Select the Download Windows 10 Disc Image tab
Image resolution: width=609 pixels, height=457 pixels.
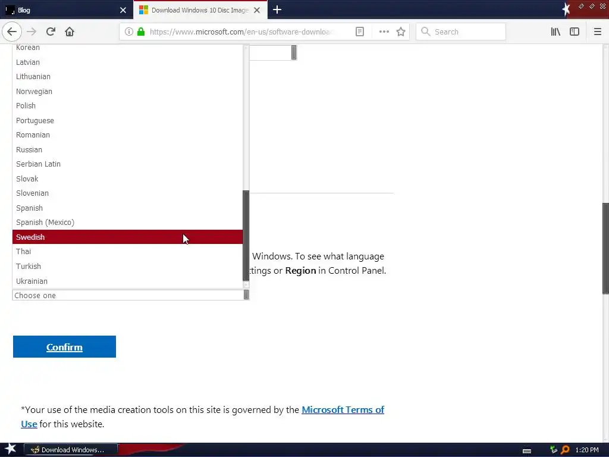[200, 10]
